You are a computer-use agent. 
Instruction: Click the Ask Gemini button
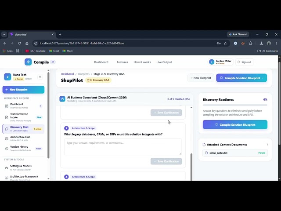(238, 34)
